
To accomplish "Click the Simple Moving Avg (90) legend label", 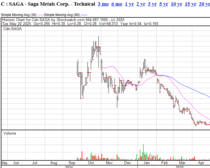I will (62, 15).
